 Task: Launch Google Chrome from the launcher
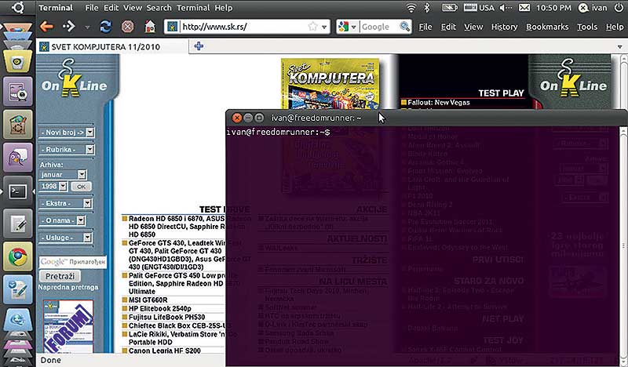[17, 256]
